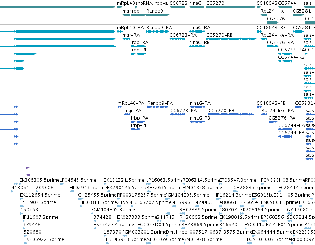Image resolution: width=315 pixels, height=245 pixels.
Task: Open EST IP11907.5prime
Action: tap(22, 206)
